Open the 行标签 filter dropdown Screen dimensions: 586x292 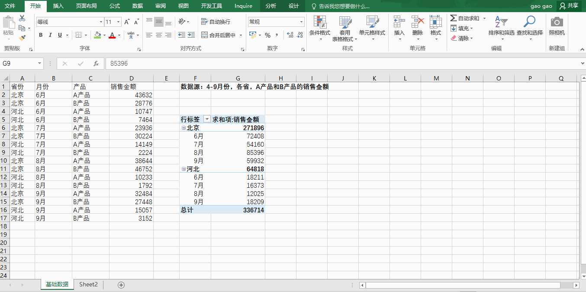coord(207,119)
